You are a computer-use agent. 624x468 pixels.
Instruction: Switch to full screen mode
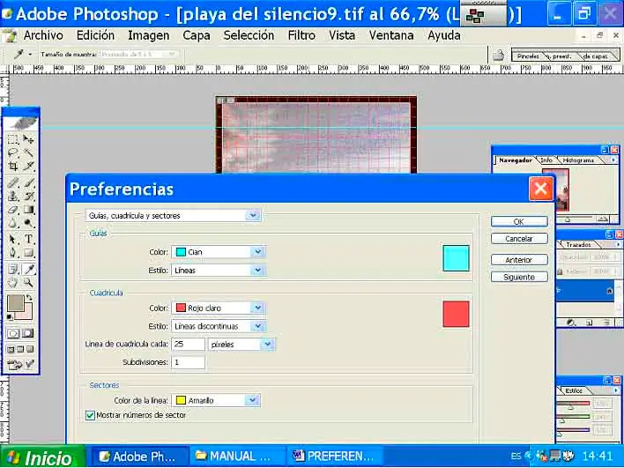coord(30,349)
